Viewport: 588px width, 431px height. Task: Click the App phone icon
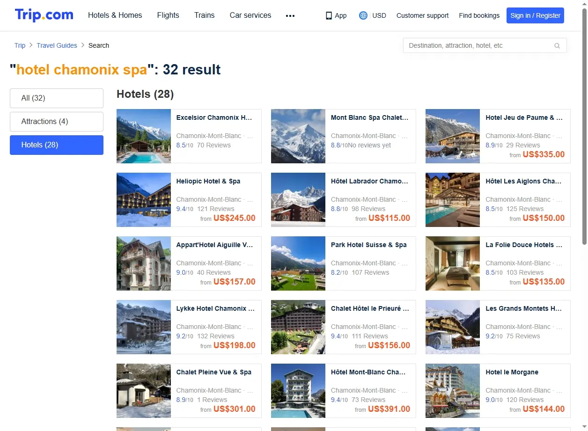point(329,15)
